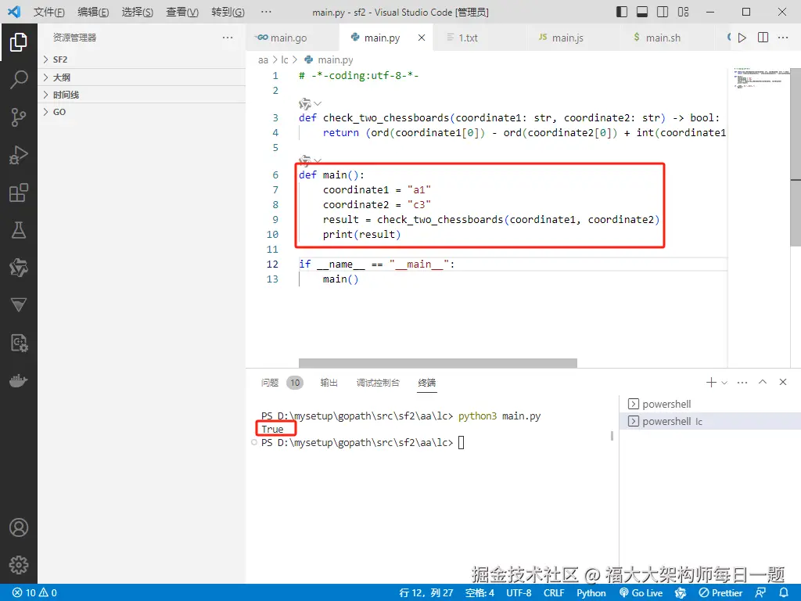Viewport: 801px width, 601px height.
Task: Close the main.py tab
Action: click(x=422, y=38)
